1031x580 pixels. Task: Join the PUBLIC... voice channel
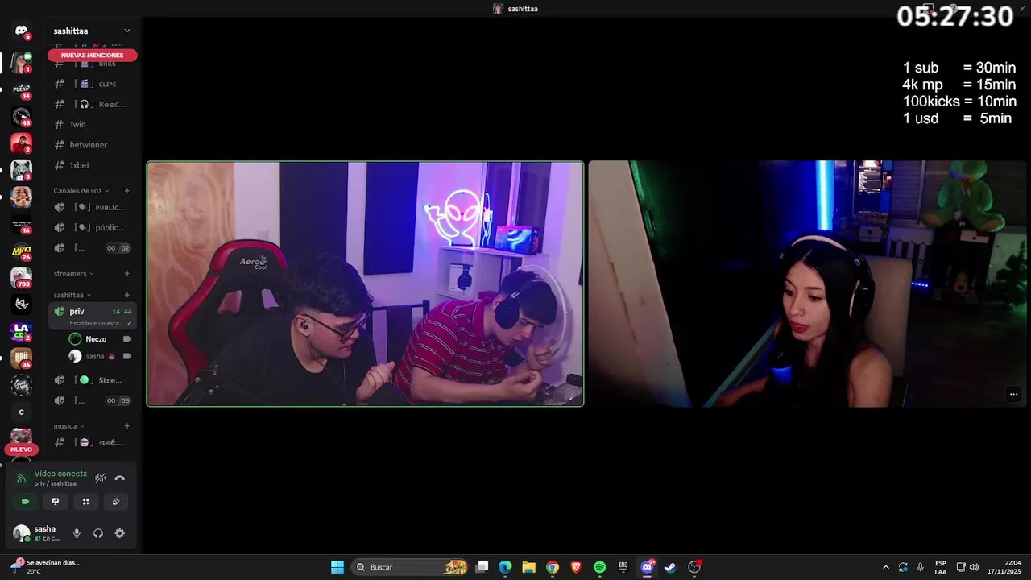coord(91,207)
